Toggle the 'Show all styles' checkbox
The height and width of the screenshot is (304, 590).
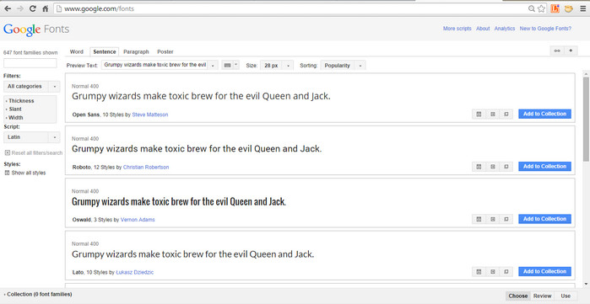(7, 173)
